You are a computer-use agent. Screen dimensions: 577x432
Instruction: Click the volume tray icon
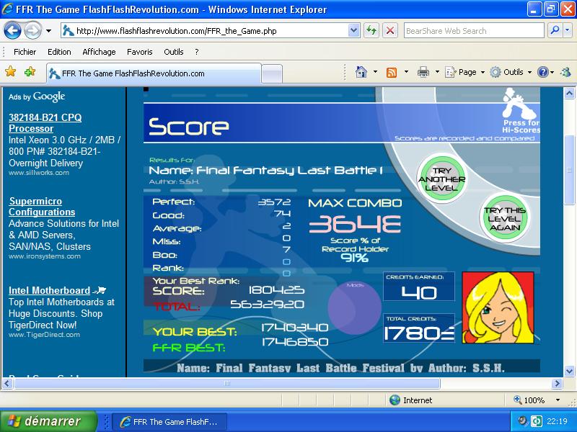(523, 421)
